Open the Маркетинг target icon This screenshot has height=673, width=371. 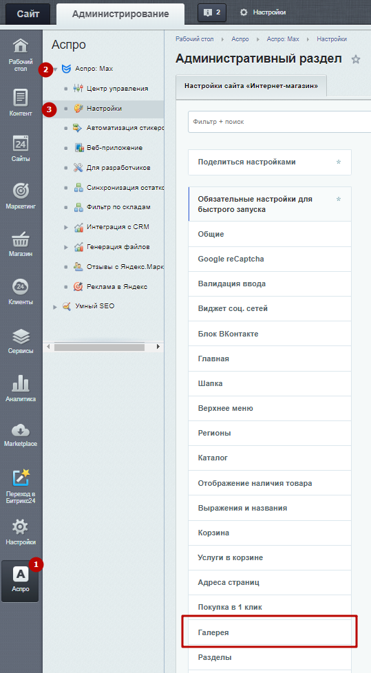pyautogui.click(x=21, y=191)
